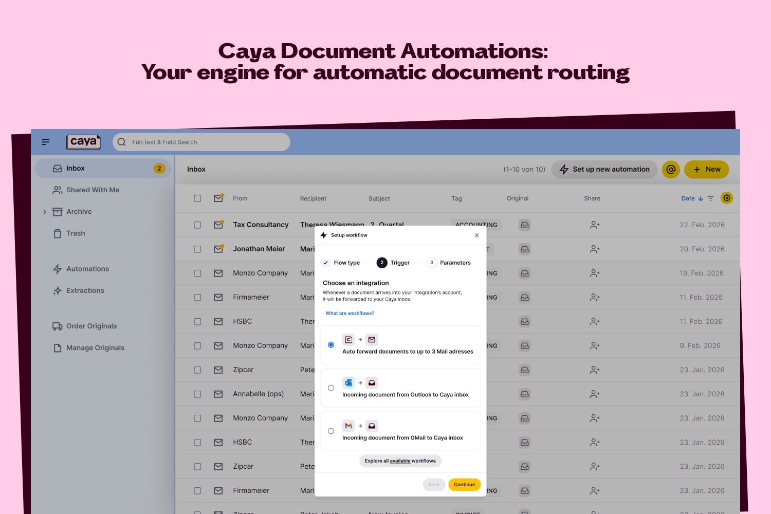Click the date 22. Feb. 2026
This screenshot has height=514, width=771.
click(x=702, y=225)
